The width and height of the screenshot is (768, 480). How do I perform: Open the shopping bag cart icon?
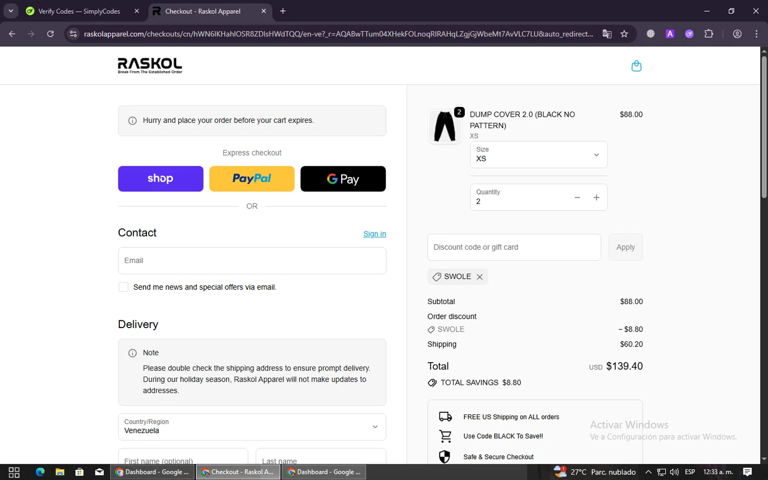[636, 66]
